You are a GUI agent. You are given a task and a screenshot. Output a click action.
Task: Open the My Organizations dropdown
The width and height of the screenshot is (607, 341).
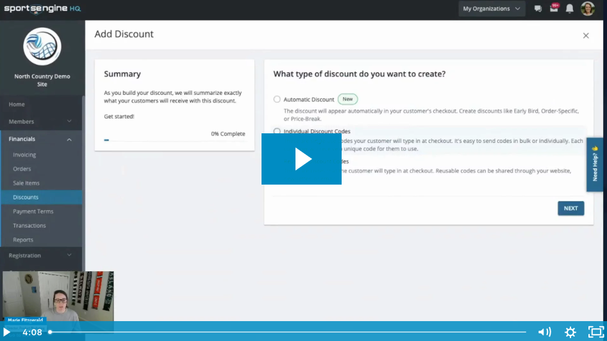point(491,9)
